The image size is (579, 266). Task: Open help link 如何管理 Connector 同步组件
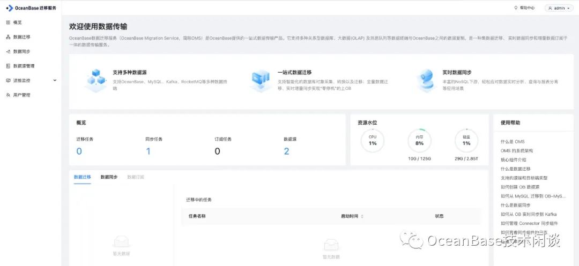pyautogui.click(x=530, y=223)
